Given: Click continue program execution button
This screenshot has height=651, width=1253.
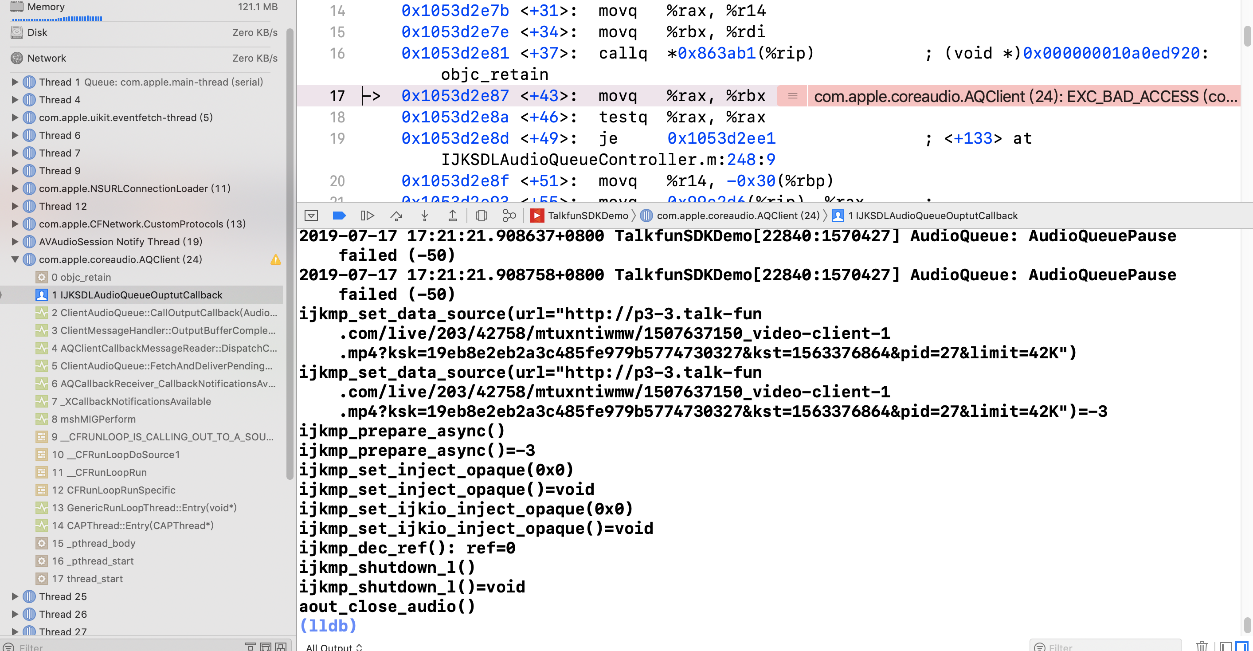Looking at the screenshot, I should (x=367, y=216).
